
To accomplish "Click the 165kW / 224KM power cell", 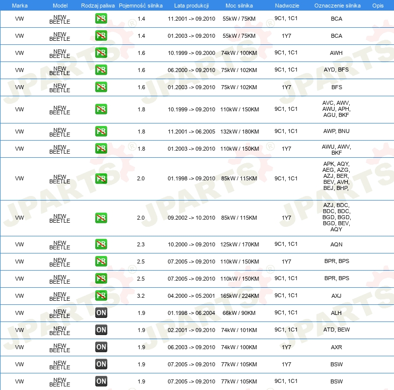I will pyautogui.click(x=239, y=296).
